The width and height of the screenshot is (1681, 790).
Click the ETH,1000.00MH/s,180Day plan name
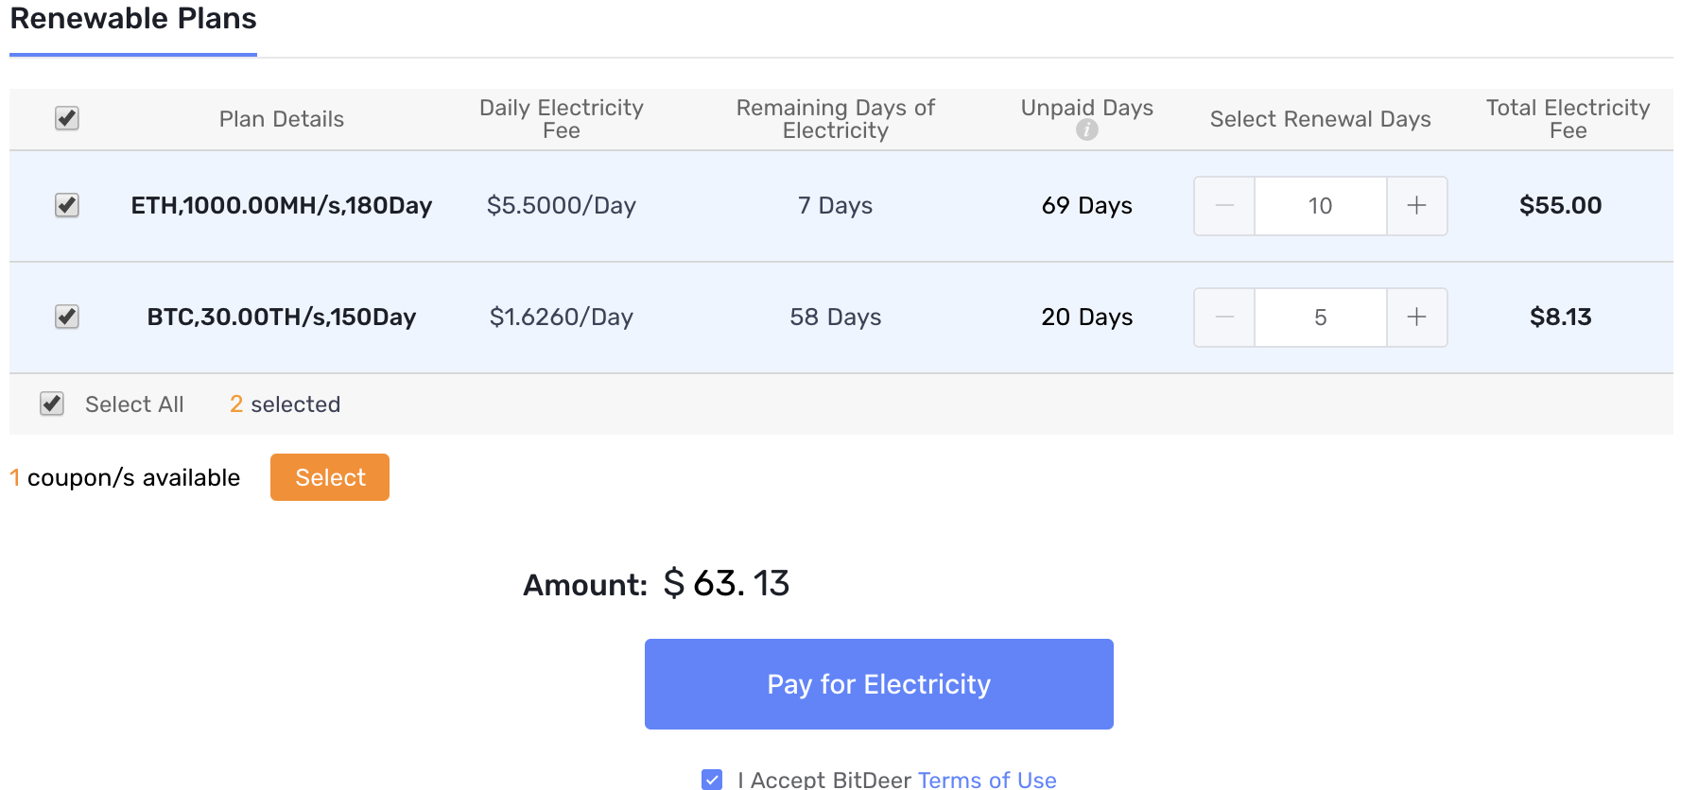tap(282, 205)
